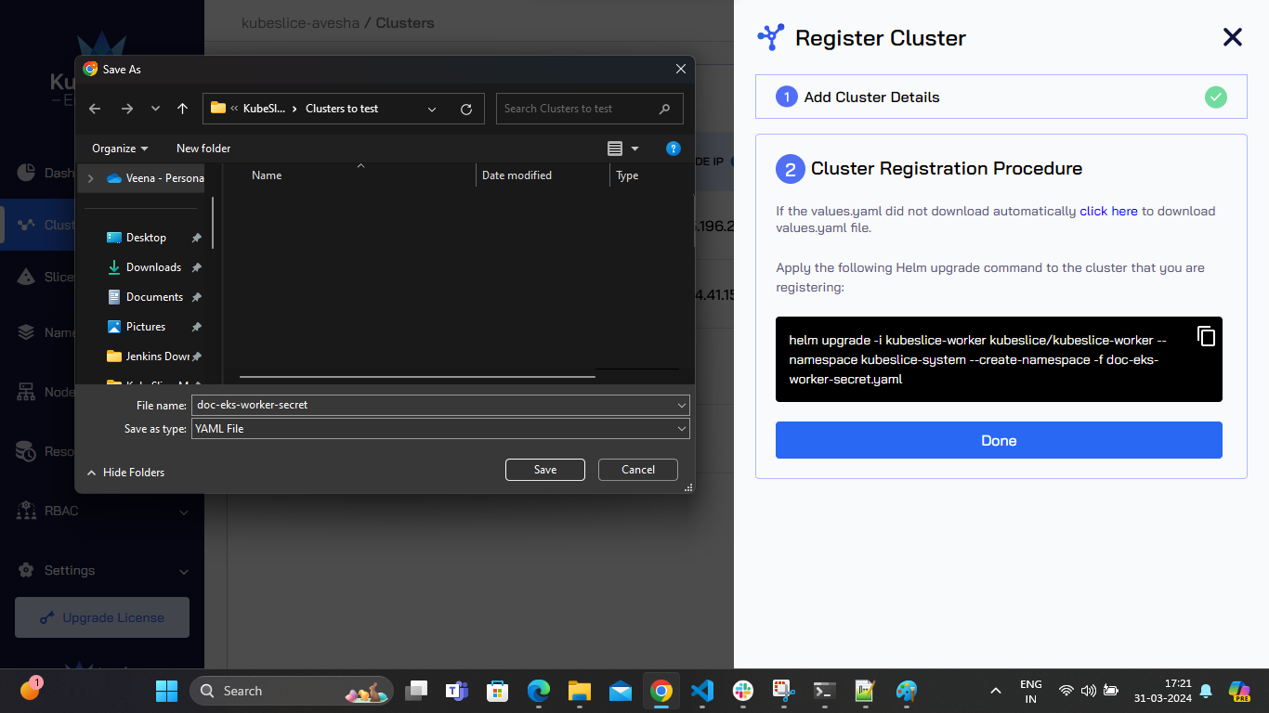
Task: Click the Namespaces sidebar icon
Action: pos(27,332)
